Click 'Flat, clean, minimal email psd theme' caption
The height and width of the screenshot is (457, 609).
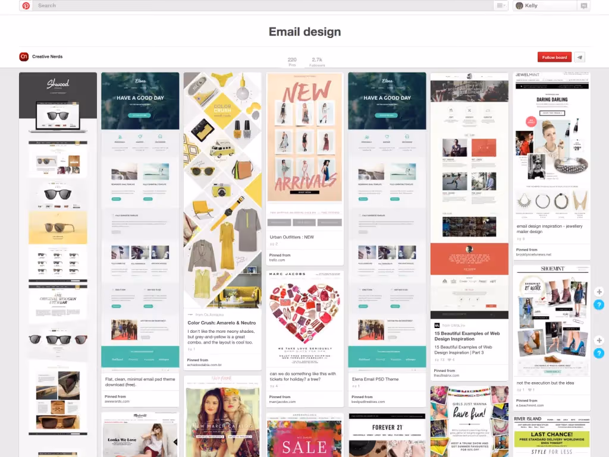[x=140, y=382]
